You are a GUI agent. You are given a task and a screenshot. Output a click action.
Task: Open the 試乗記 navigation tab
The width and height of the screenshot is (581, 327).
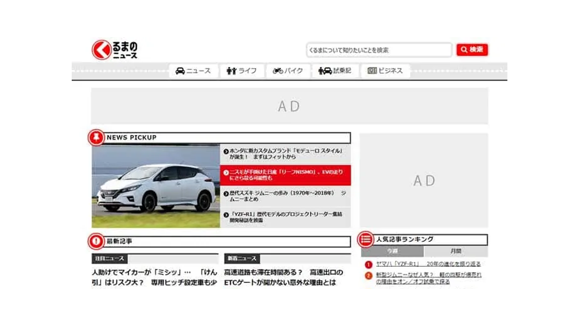pos(335,71)
